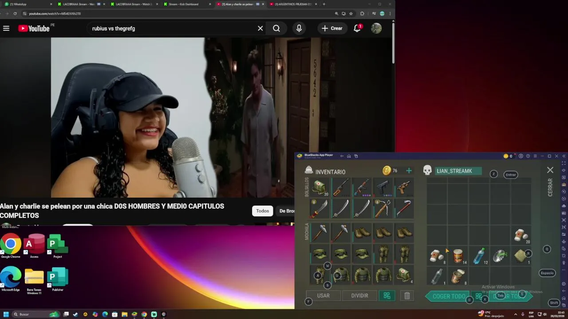
Task: Click the sort grid icon beside DIVIDIR
Action: point(387,296)
